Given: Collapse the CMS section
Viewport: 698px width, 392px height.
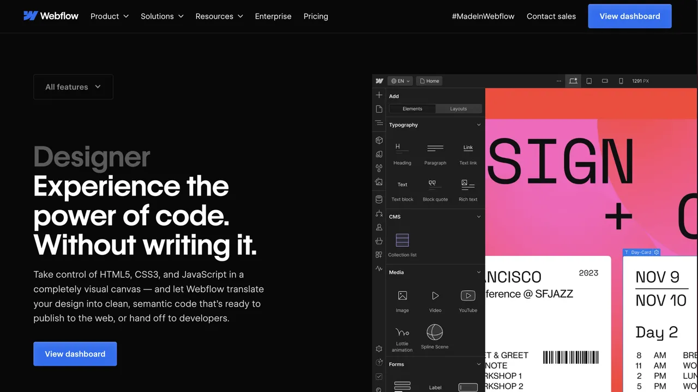Looking at the screenshot, I should click(479, 217).
